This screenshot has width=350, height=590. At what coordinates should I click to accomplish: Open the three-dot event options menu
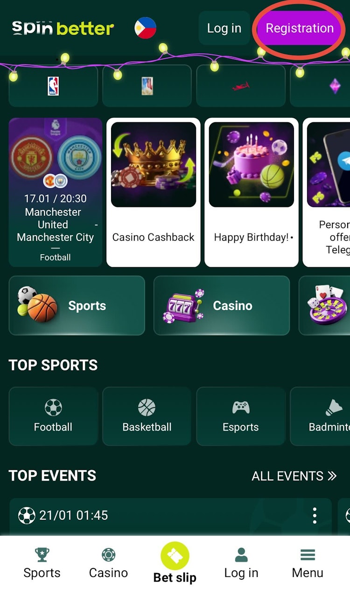[315, 516]
